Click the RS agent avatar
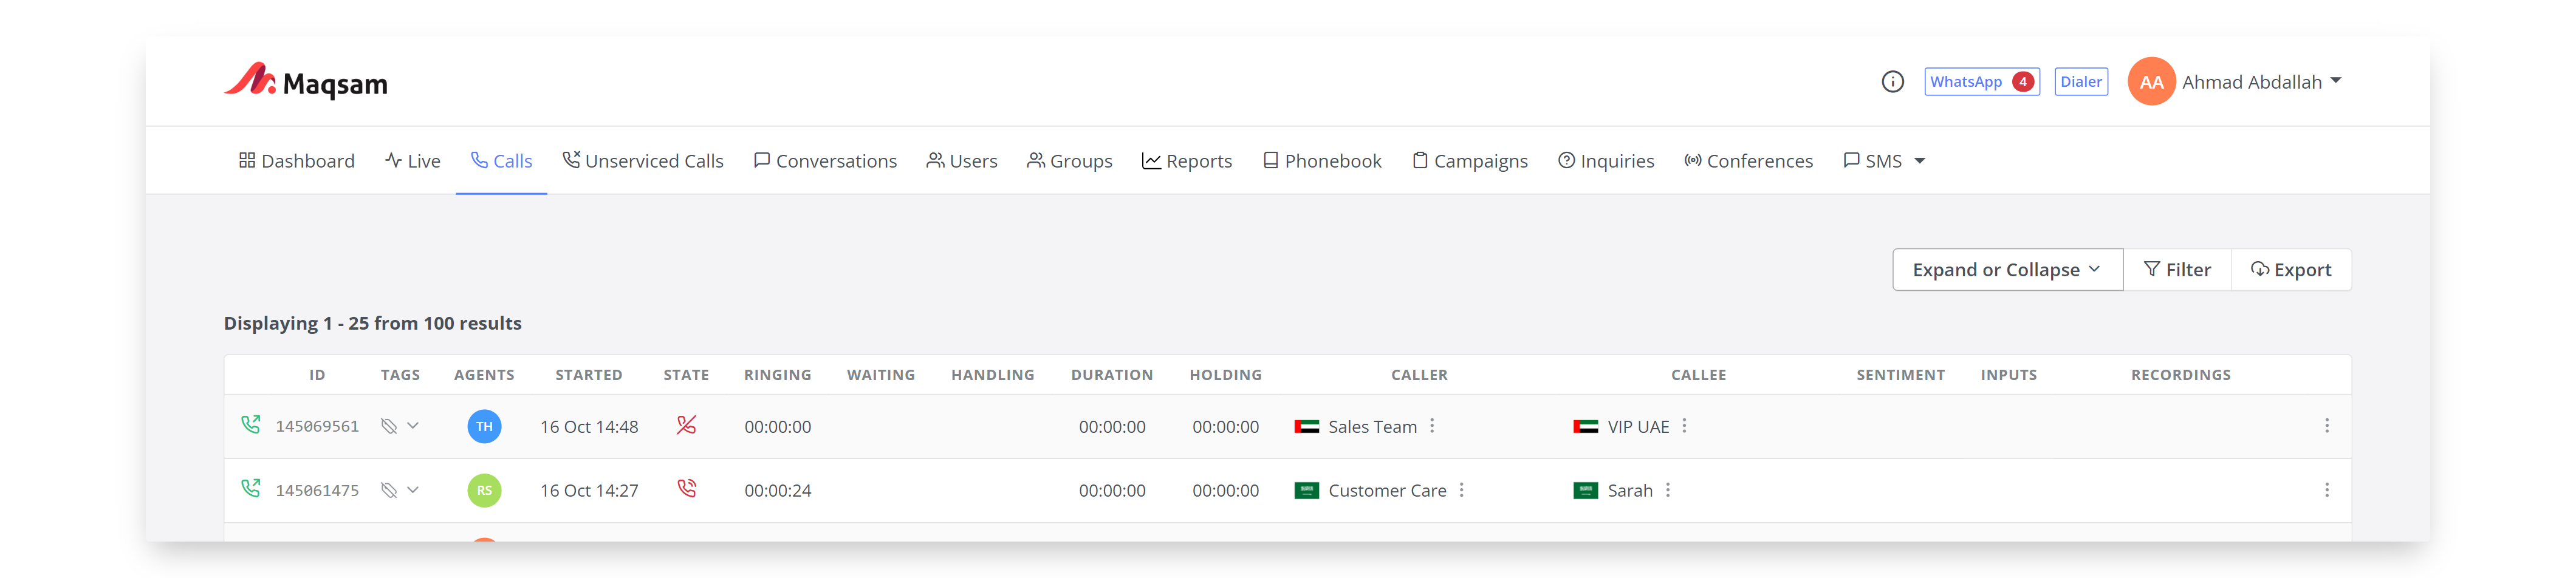Image resolution: width=2576 pixels, height=578 pixels. [484, 490]
